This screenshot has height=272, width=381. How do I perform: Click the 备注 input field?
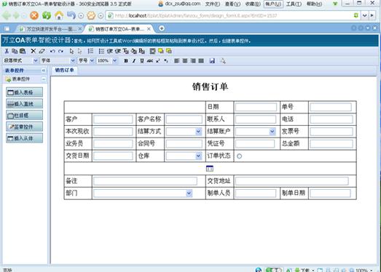[x=145, y=181]
